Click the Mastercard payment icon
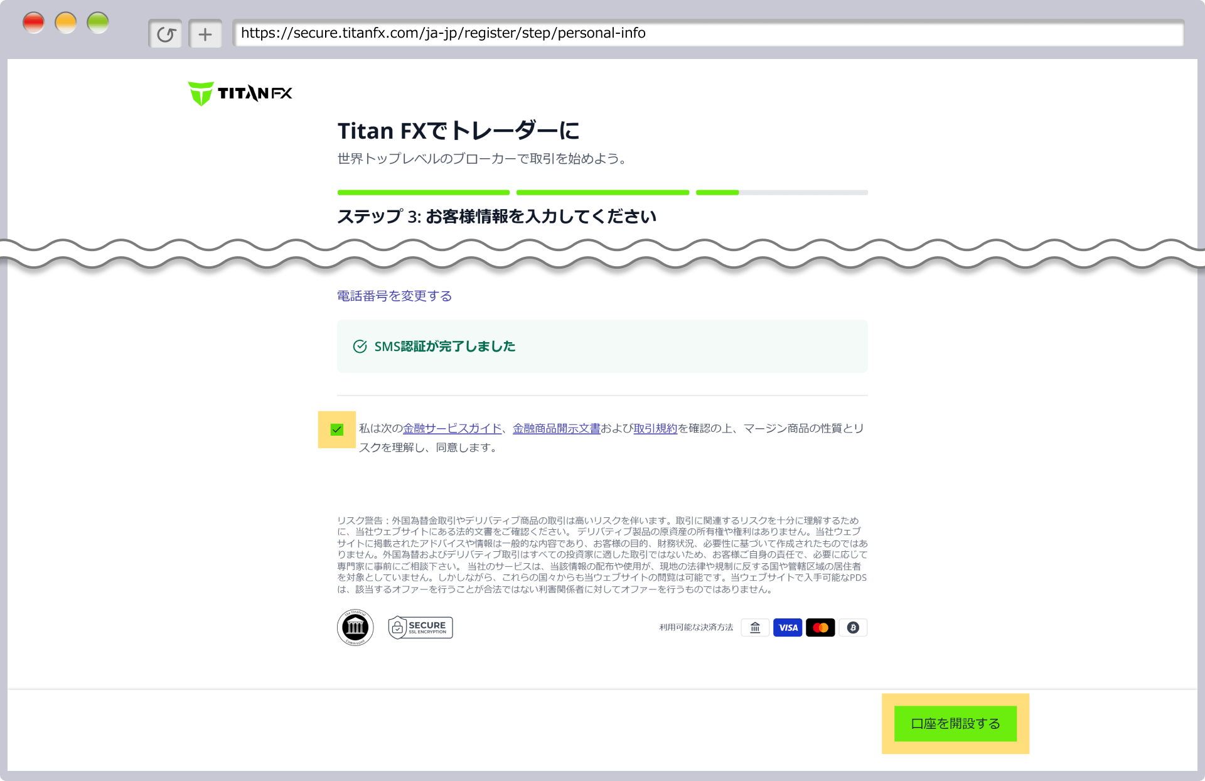The width and height of the screenshot is (1205, 781). point(820,627)
